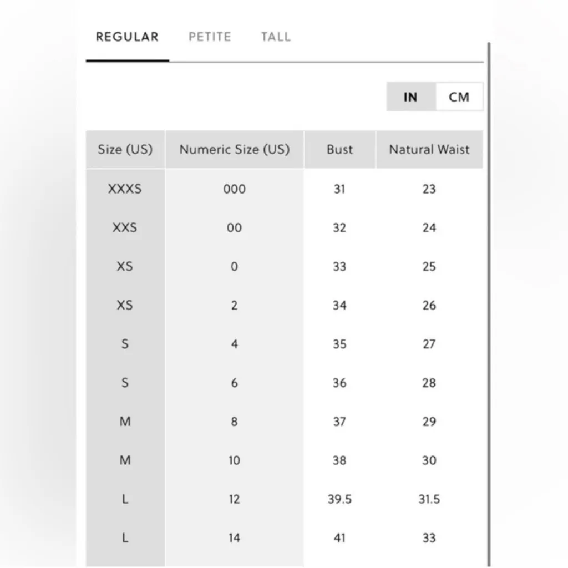The width and height of the screenshot is (568, 568).
Task: Click numeric size 8 cell
Action: tap(234, 422)
